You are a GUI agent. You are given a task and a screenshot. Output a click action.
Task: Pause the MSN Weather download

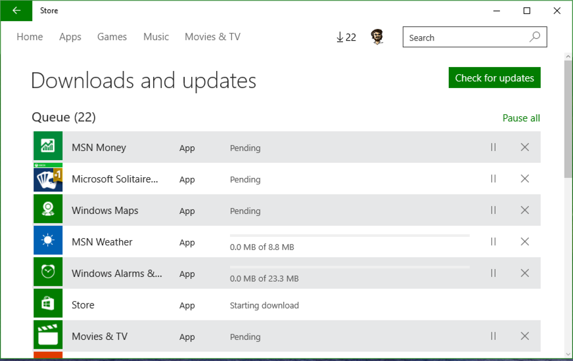493,242
